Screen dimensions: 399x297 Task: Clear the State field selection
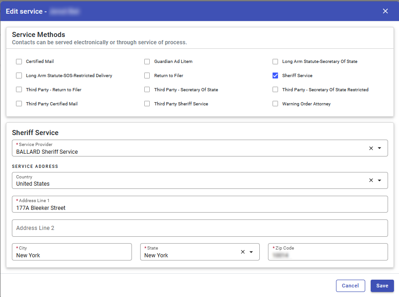tap(243, 252)
